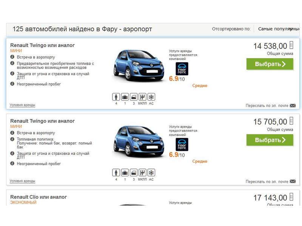
Task: Click the AC snowflake icon in 15 705,00 offer
Action: (151, 173)
